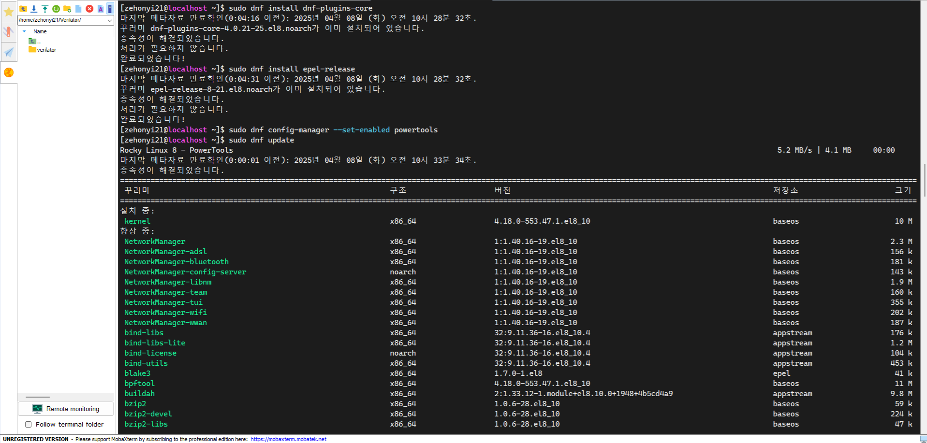
Task: Click the 'epel' repository entry
Action: (x=781, y=373)
